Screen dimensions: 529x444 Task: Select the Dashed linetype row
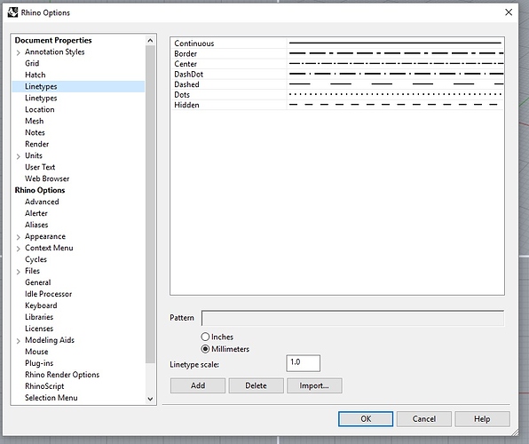[337, 84]
